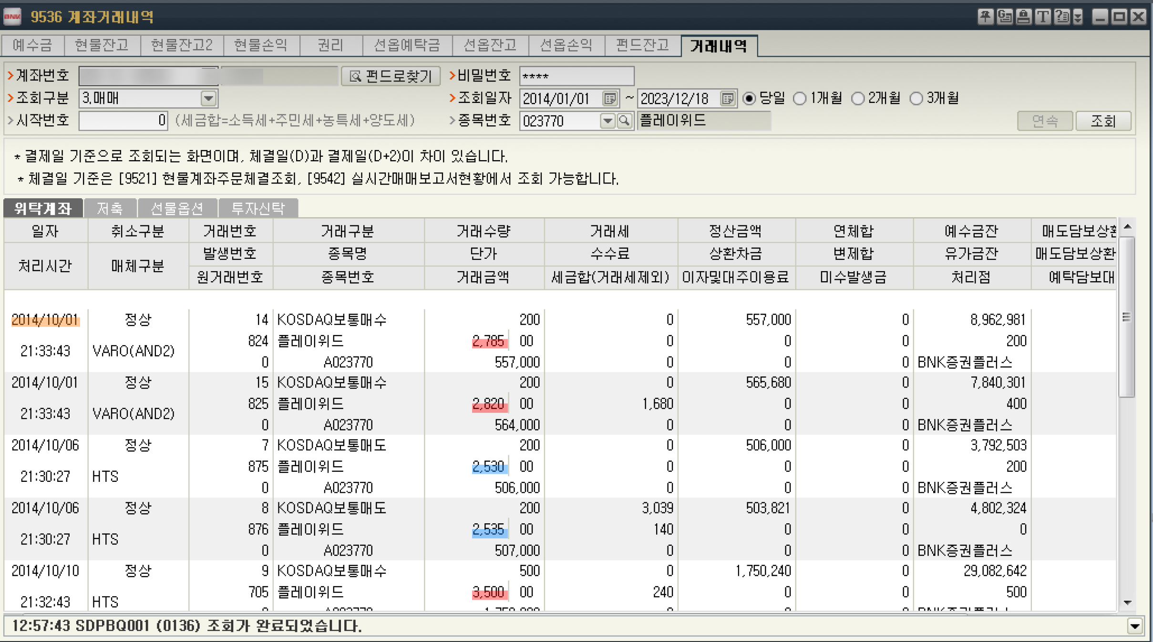Click the 종목번호 023770 input field

[560, 121]
